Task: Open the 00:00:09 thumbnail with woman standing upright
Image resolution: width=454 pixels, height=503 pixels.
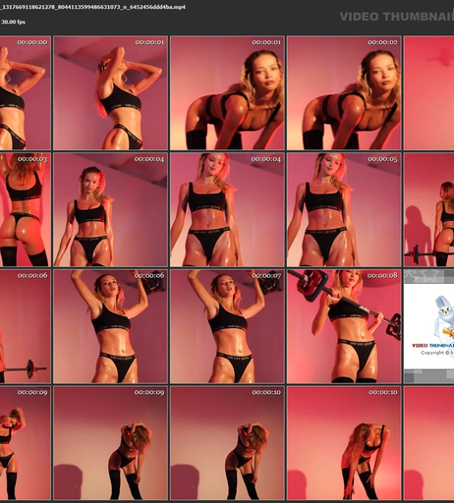Action: (26, 443)
